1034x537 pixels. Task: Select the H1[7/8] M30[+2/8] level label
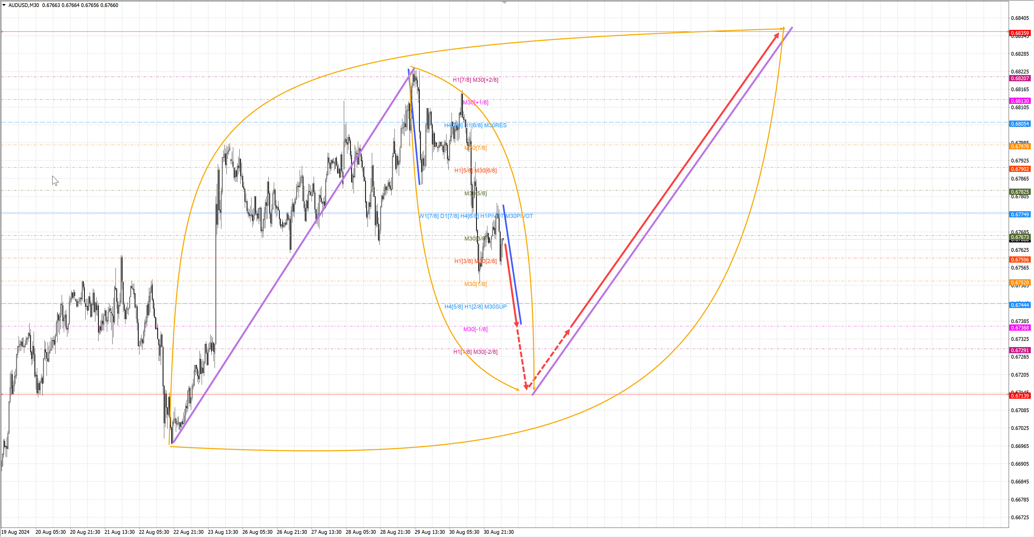475,80
